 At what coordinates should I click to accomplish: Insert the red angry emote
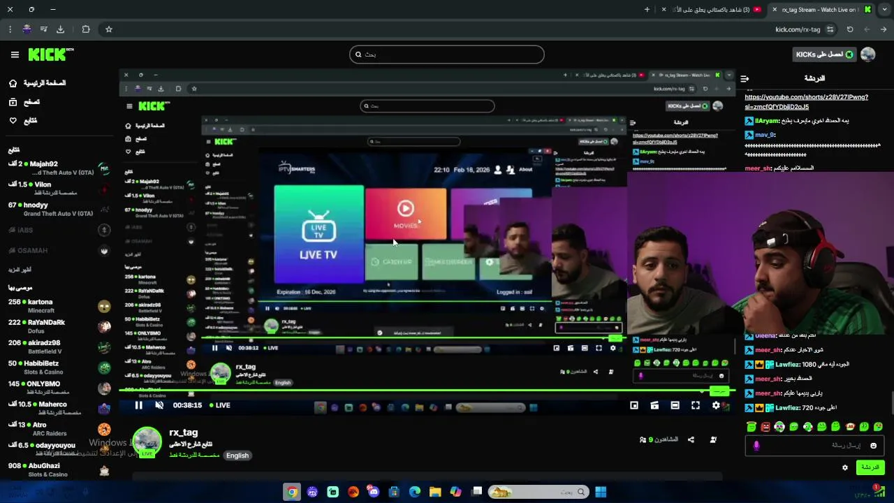tap(765, 426)
